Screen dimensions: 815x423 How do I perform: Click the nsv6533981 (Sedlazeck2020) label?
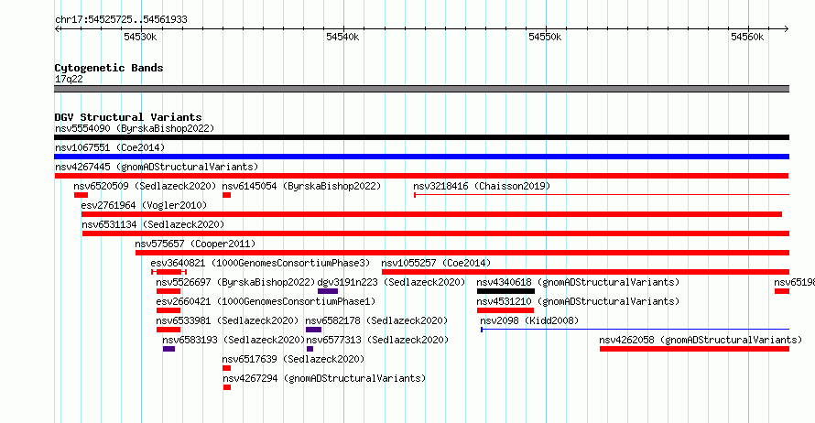227,320
